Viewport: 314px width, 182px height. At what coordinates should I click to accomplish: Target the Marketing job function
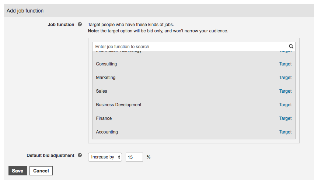pyautogui.click(x=285, y=78)
